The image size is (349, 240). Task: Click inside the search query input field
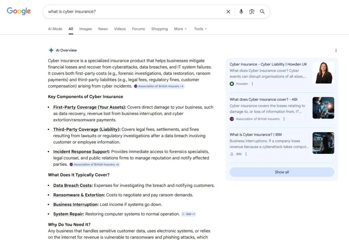point(106,11)
